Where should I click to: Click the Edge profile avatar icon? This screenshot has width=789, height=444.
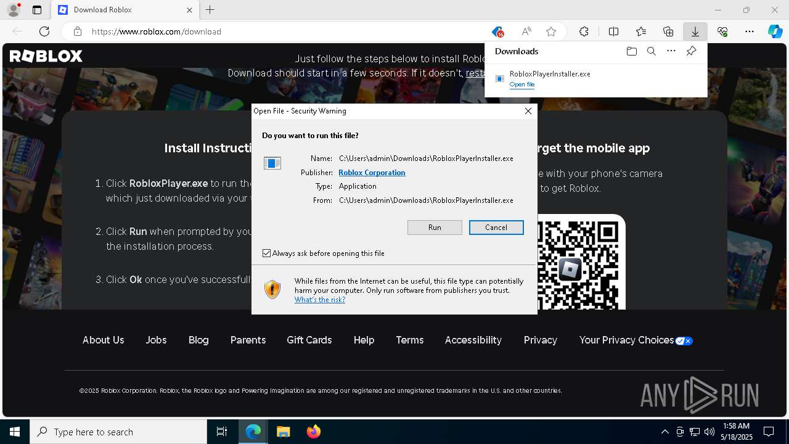(13, 10)
